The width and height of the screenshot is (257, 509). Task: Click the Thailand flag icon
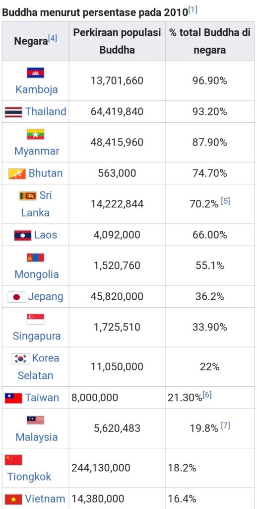(x=13, y=112)
